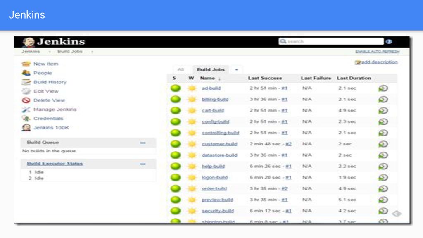Click the search help question icon
The height and width of the screenshot is (238, 423).
coord(389,42)
